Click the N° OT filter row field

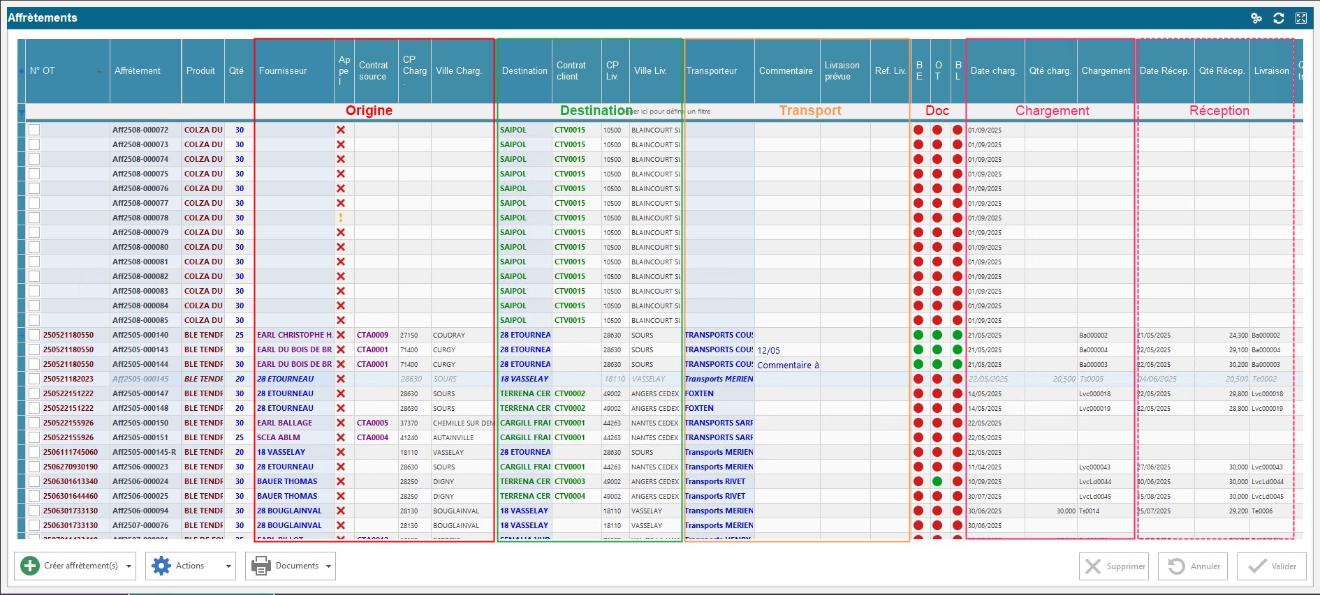point(68,112)
